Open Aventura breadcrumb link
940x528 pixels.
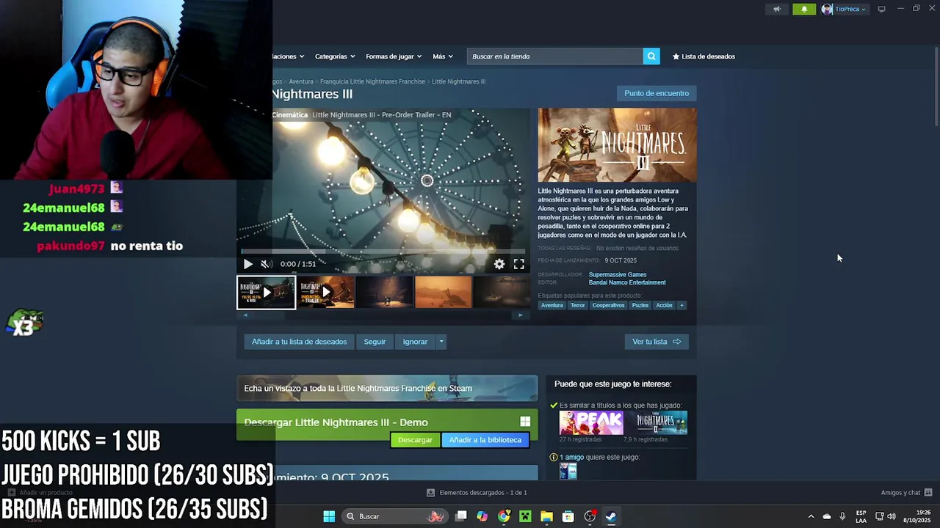coord(301,81)
